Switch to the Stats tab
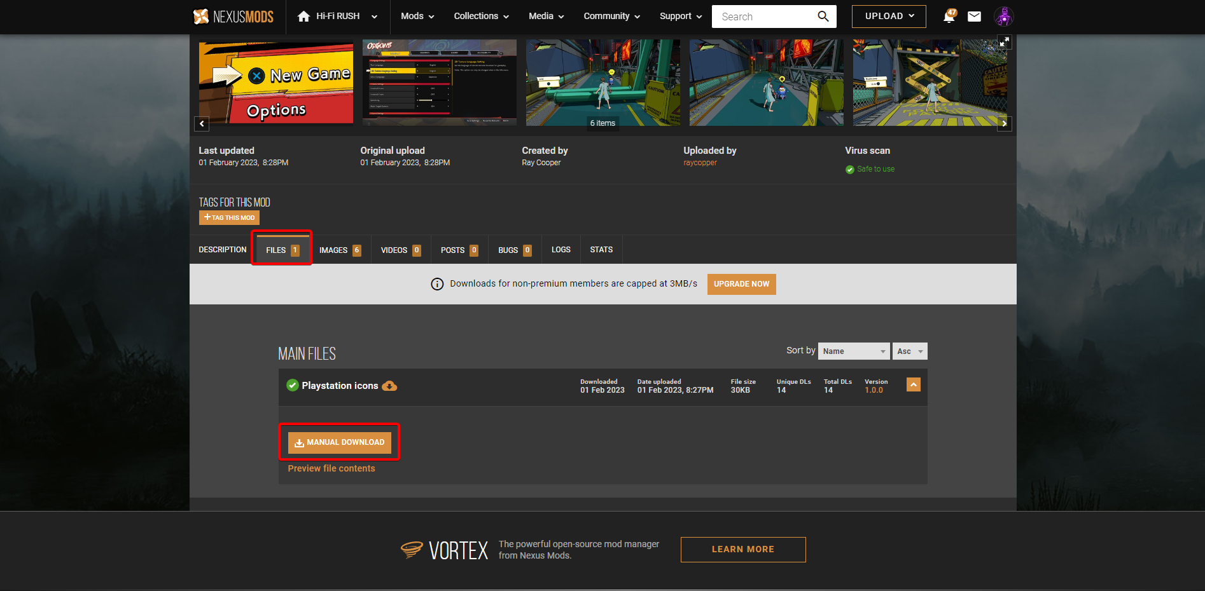This screenshot has width=1205, height=591. point(601,250)
